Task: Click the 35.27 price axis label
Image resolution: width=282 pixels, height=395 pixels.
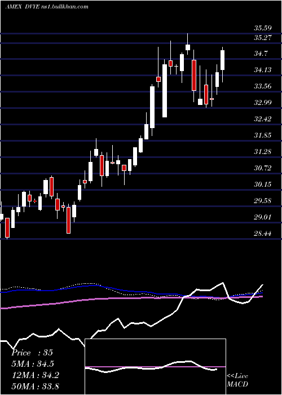Action: click(263, 38)
